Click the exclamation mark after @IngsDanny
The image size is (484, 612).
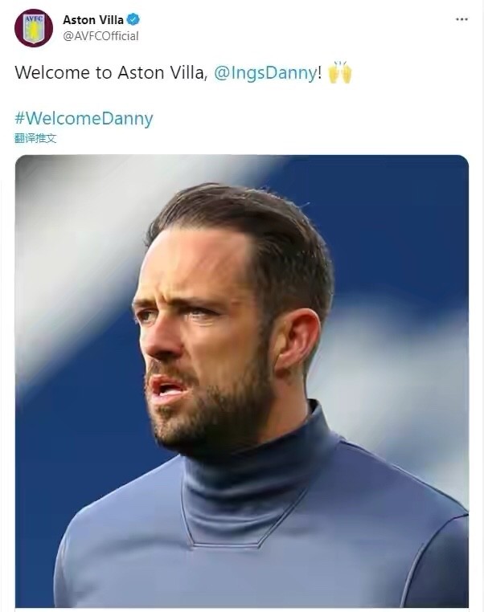[x=320, y=72]
